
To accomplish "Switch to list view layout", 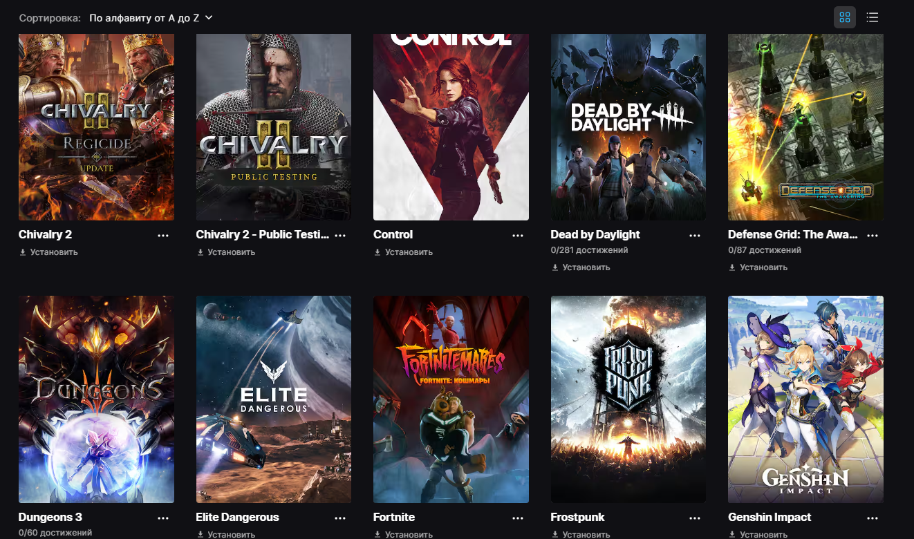I will [x=873, y=17].
